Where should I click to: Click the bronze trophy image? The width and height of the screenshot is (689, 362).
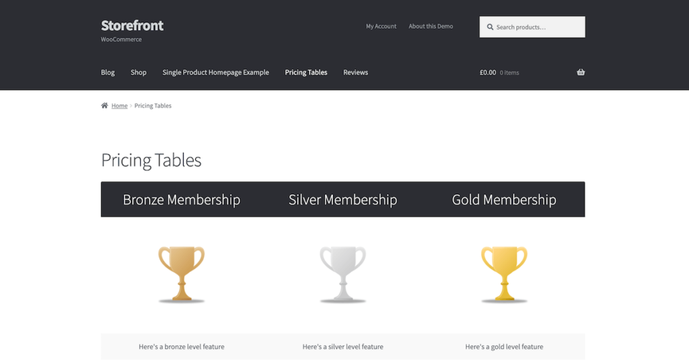(181, 274)
